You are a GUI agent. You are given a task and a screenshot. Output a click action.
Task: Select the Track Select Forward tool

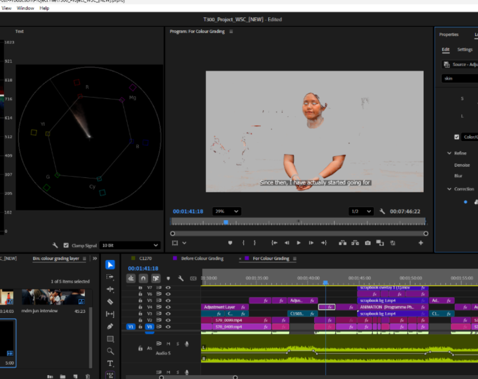tap(110, 276)
